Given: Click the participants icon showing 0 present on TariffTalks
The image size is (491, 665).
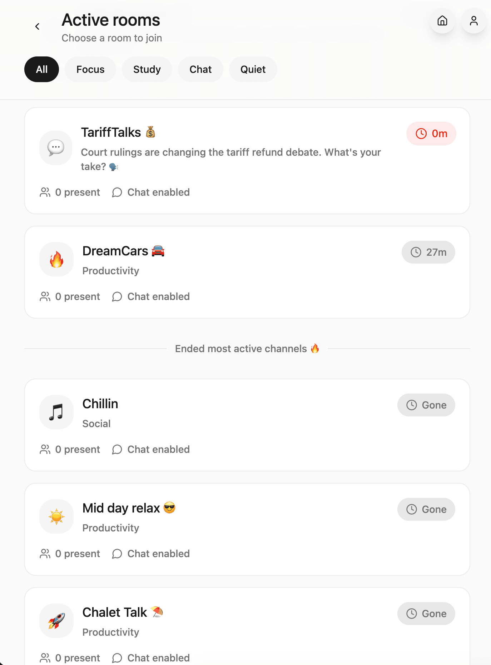Looking at the screenshot, I should (45, 192).
